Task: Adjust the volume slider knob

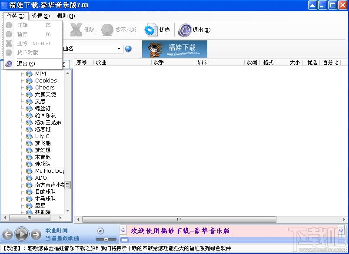Action: 106,239
